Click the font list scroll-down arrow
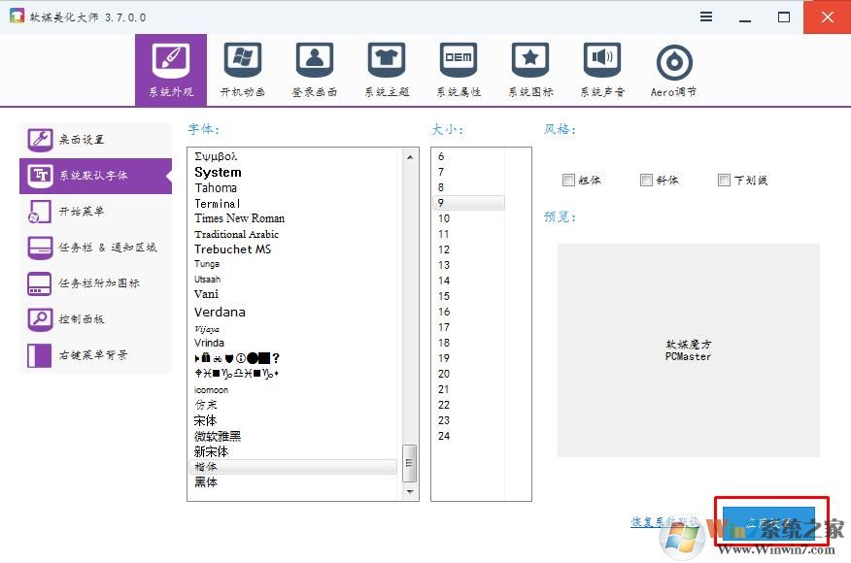This screenshot has height=563, width=851. (410, 491)
